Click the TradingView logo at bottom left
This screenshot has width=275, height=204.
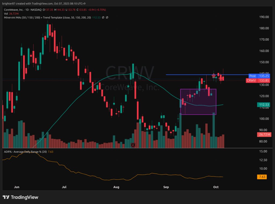pos(20,197)
